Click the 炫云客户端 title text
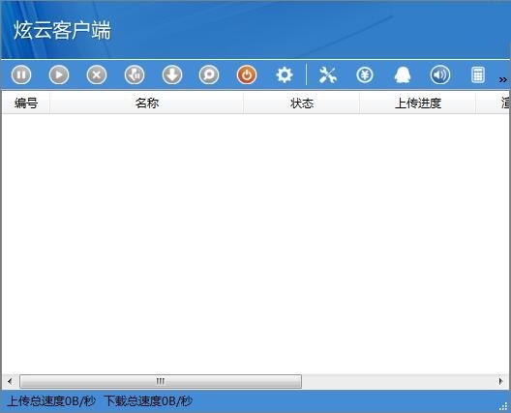Image resolution: width=511 pixels, height=413 pixels. pyautogui.click(x=62, y=30)
